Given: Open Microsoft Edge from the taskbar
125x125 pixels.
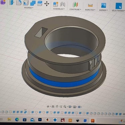Looking at the screenshot, I should click(17, 120).
